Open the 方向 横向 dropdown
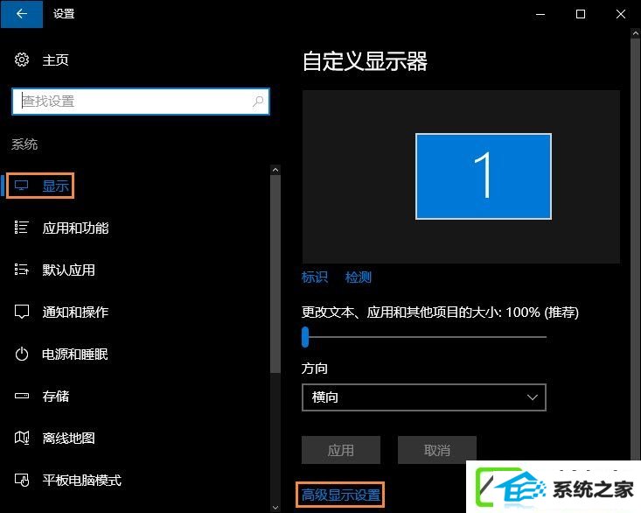Screen dimensions: 641x513 coord(424,397)
